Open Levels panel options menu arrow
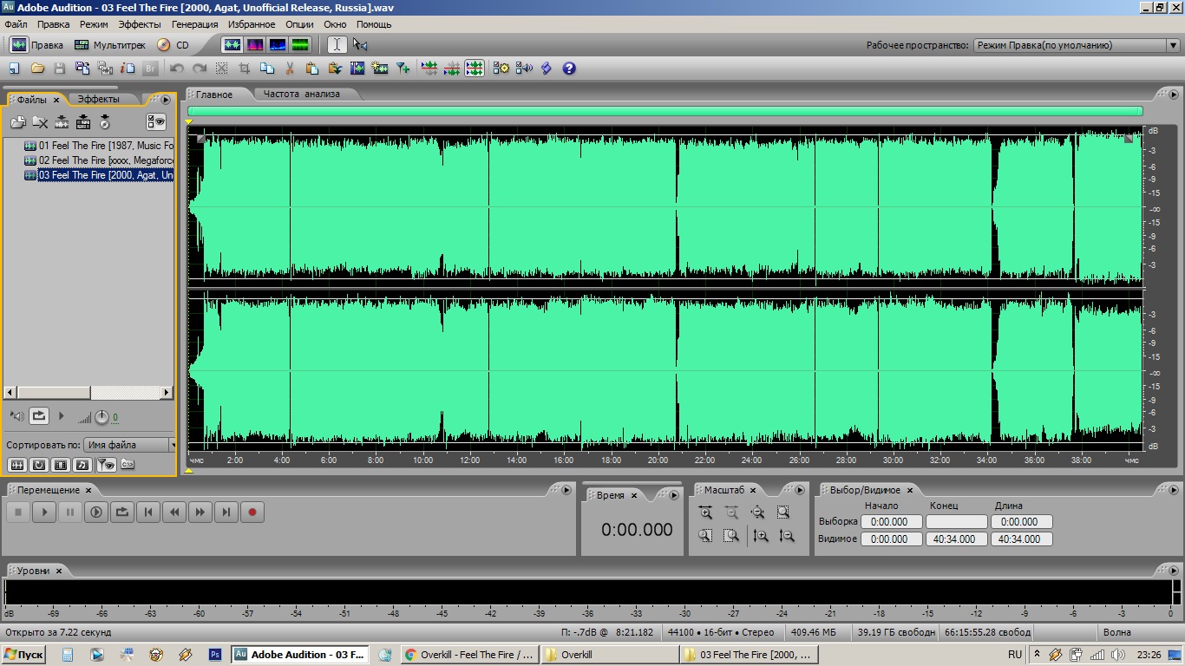 click(1174, 571)
